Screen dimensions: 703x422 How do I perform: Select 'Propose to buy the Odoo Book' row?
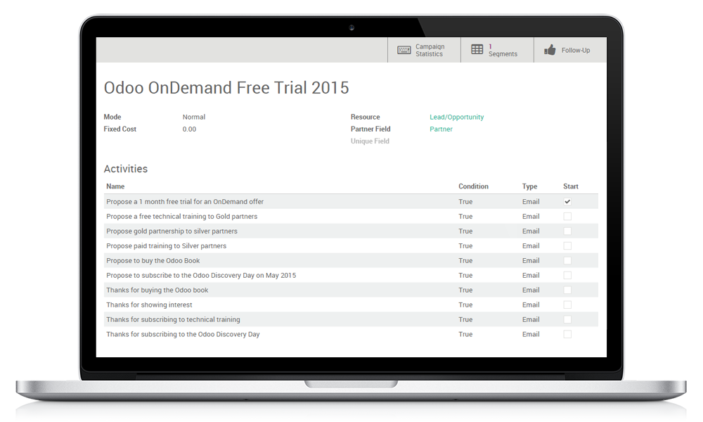pos(351,260)
